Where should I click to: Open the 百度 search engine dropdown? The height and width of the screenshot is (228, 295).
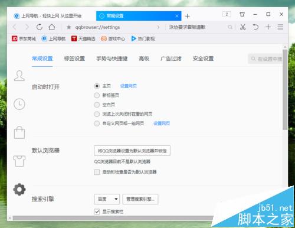pyautogui.click(x=107, y=199)
